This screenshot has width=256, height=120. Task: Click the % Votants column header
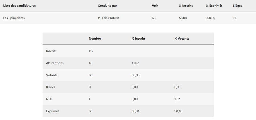pos(182,38)
